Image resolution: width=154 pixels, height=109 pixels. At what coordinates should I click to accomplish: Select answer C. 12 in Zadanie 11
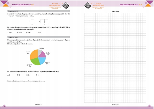tap(28, 75)
